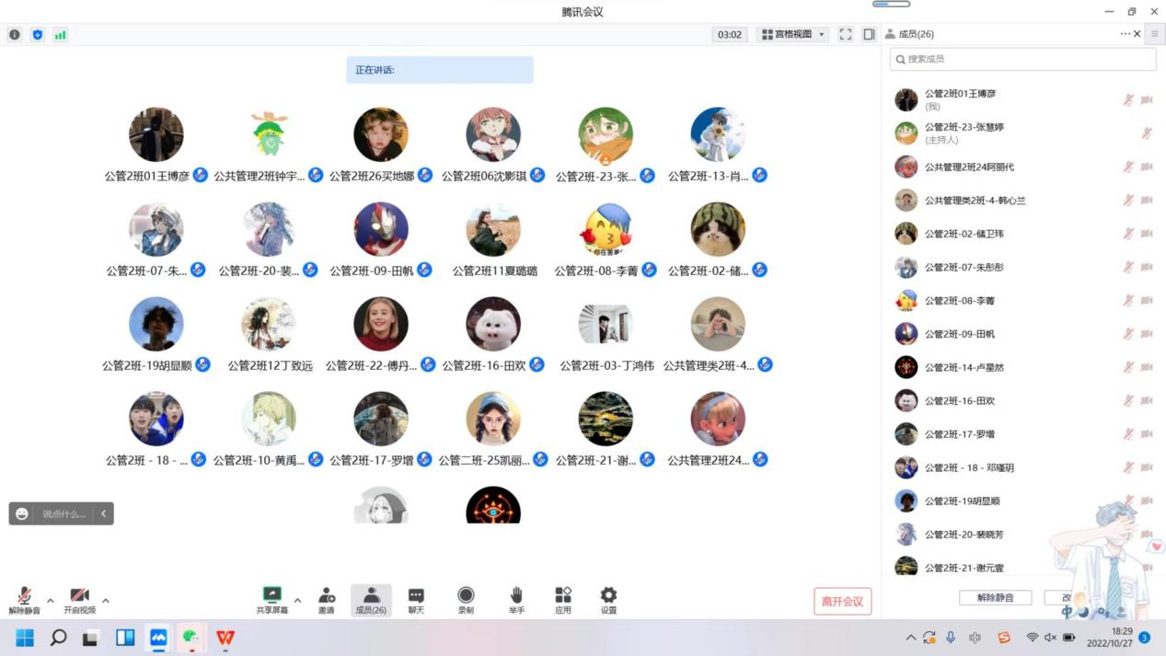The image size is (1166, 656).
Task: Turn on camera with 开启视频
Action: [79, 600]
